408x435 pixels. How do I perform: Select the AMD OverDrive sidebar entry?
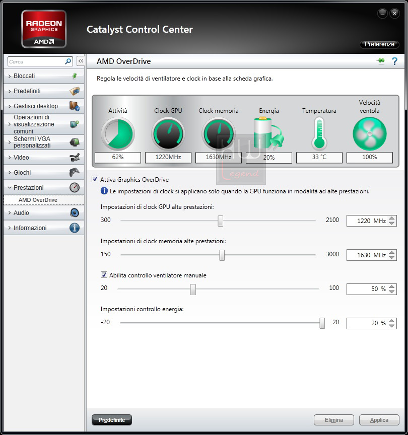[44, 200]
